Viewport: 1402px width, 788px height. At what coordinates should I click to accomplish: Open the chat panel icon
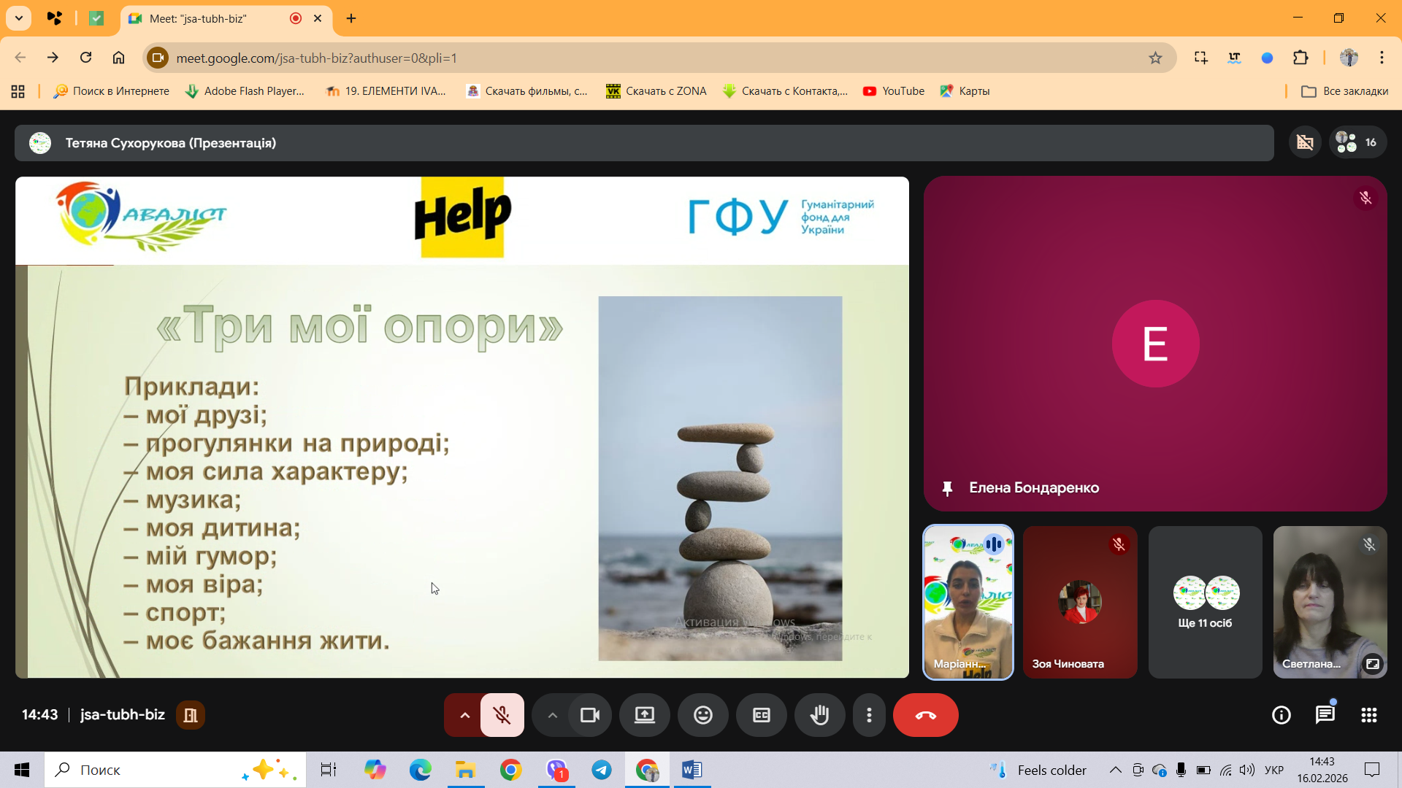(x=1325, y=715)
